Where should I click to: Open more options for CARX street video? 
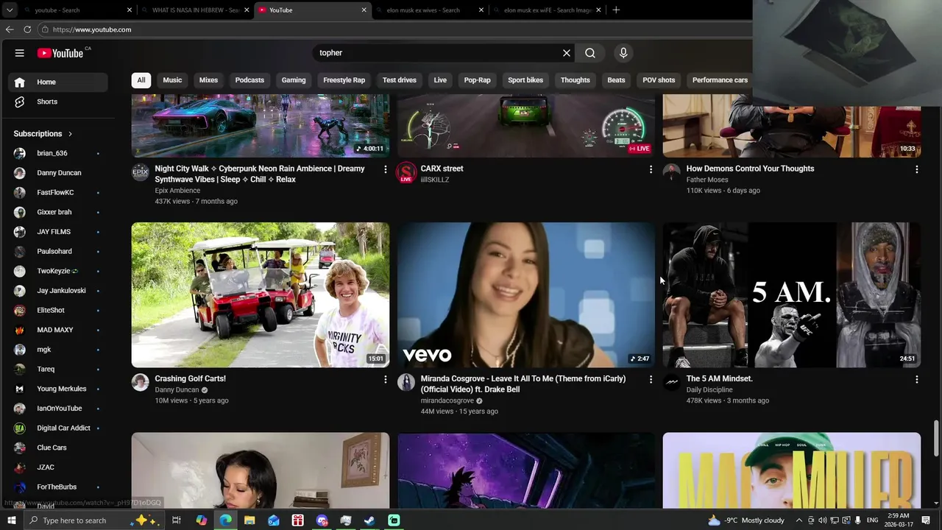[x=651, y=169]
